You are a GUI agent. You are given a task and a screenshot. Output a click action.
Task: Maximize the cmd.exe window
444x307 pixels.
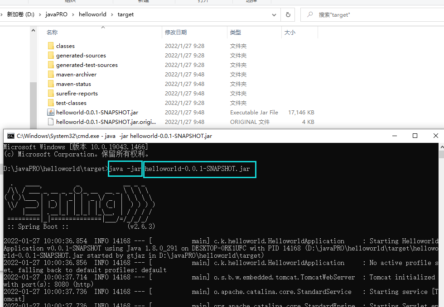[x=415, y=136]
